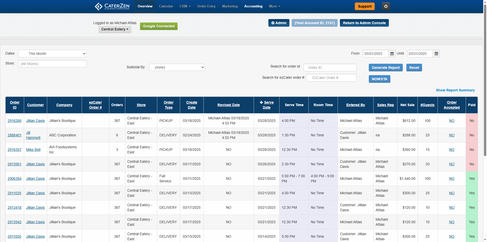Click the Order ID search field

point(330,68)
